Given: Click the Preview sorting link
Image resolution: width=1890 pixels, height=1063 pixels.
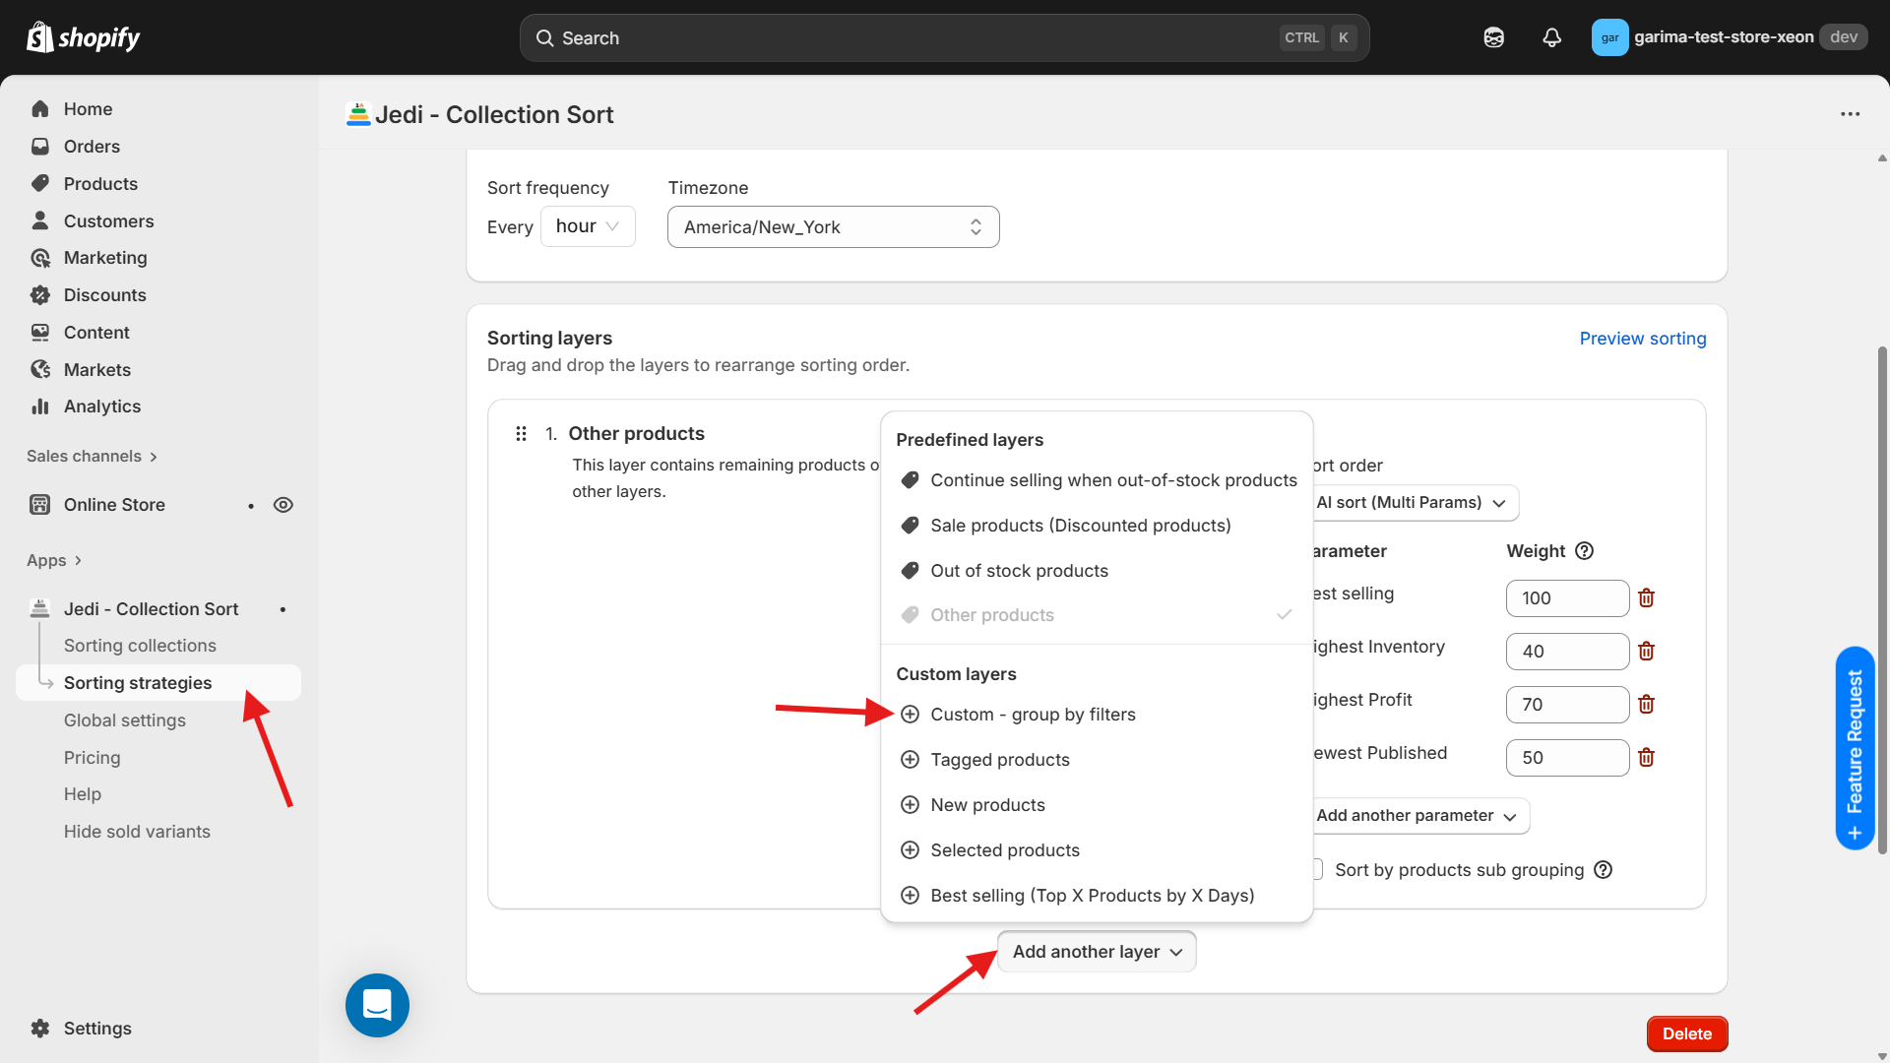Looking at the screenshot, I should coord(1642,339).
